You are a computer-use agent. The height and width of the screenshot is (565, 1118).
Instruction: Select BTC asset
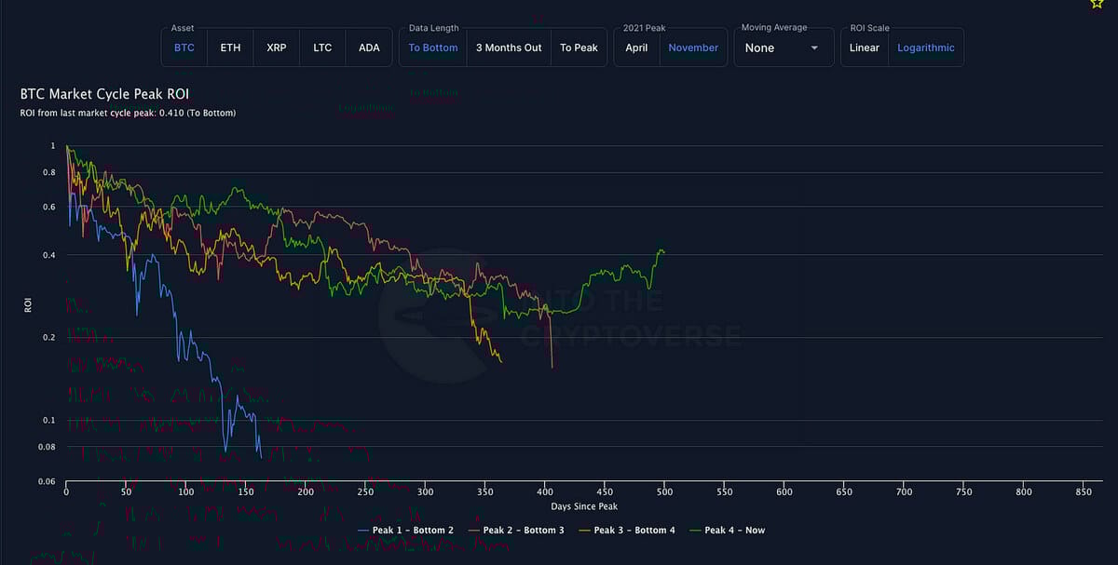[184, 47]
